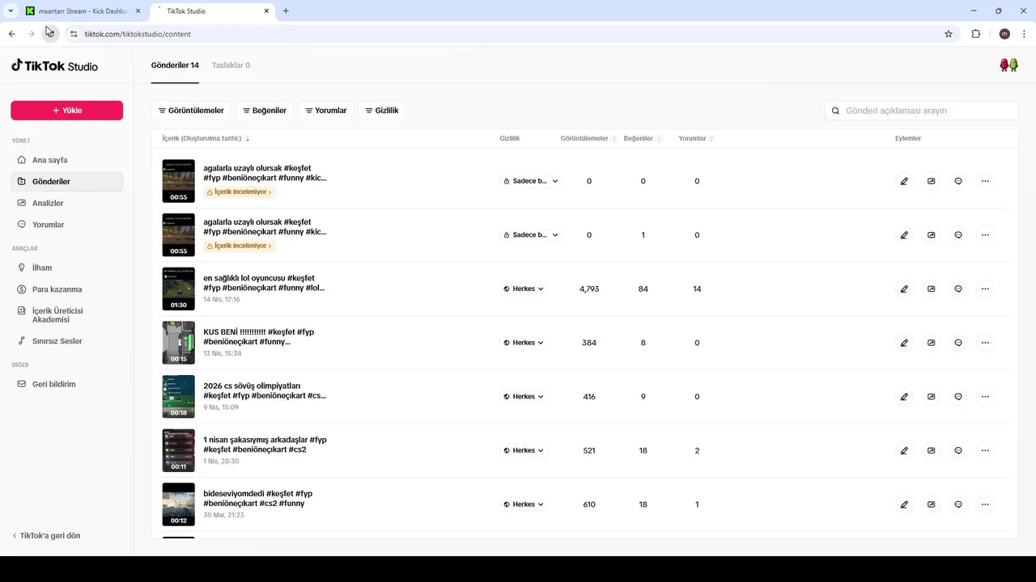Viewport: 1036px width, 582px height.
Task: Click edit pencil for 'en sağlıklı lol oyuncusu' post
Action: click(x=904, y=289)
